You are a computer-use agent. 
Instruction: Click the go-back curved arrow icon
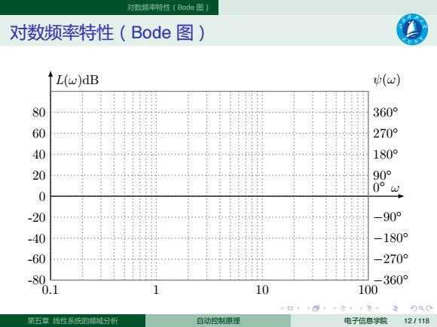click(414, 308)
